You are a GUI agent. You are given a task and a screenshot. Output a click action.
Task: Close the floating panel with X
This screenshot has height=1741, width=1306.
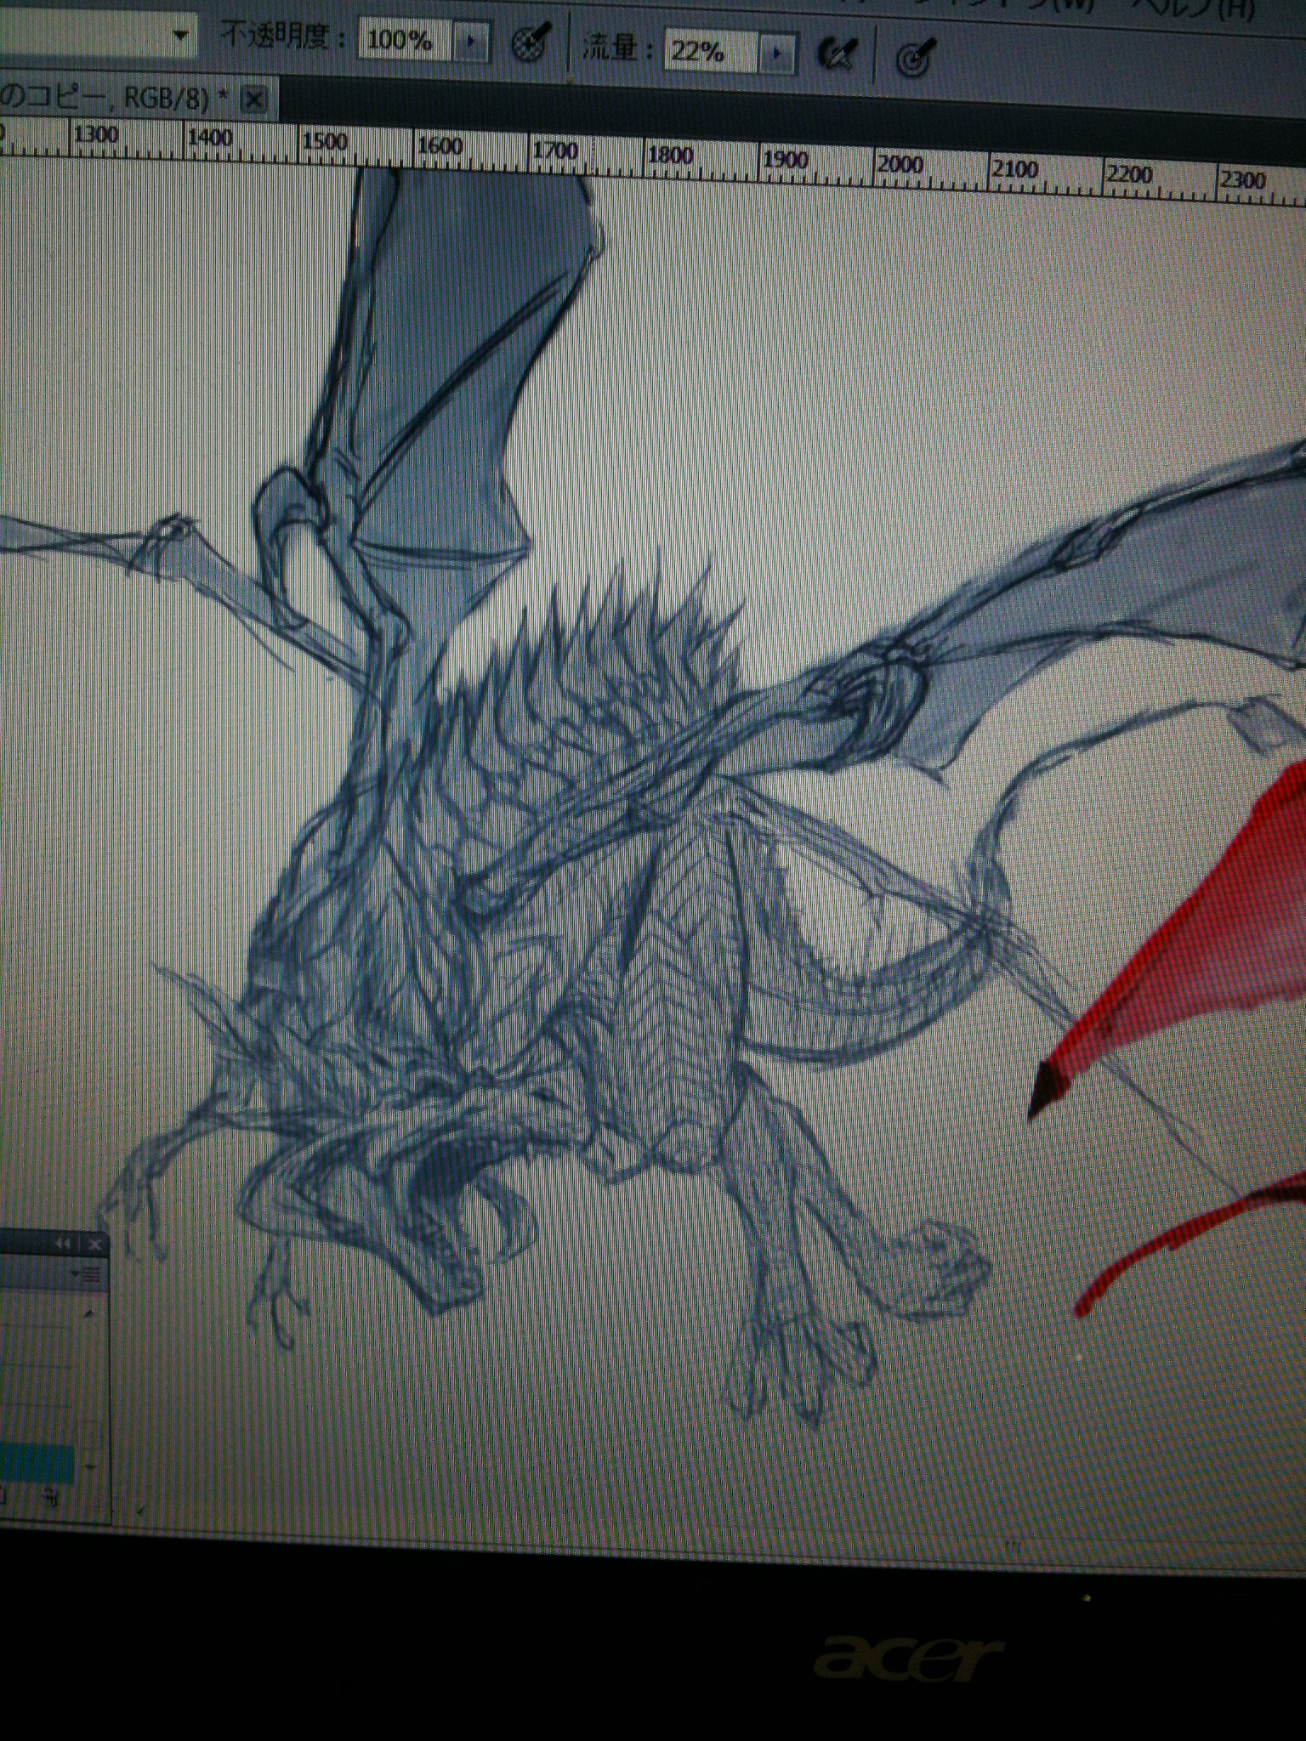coord(94,1245)
